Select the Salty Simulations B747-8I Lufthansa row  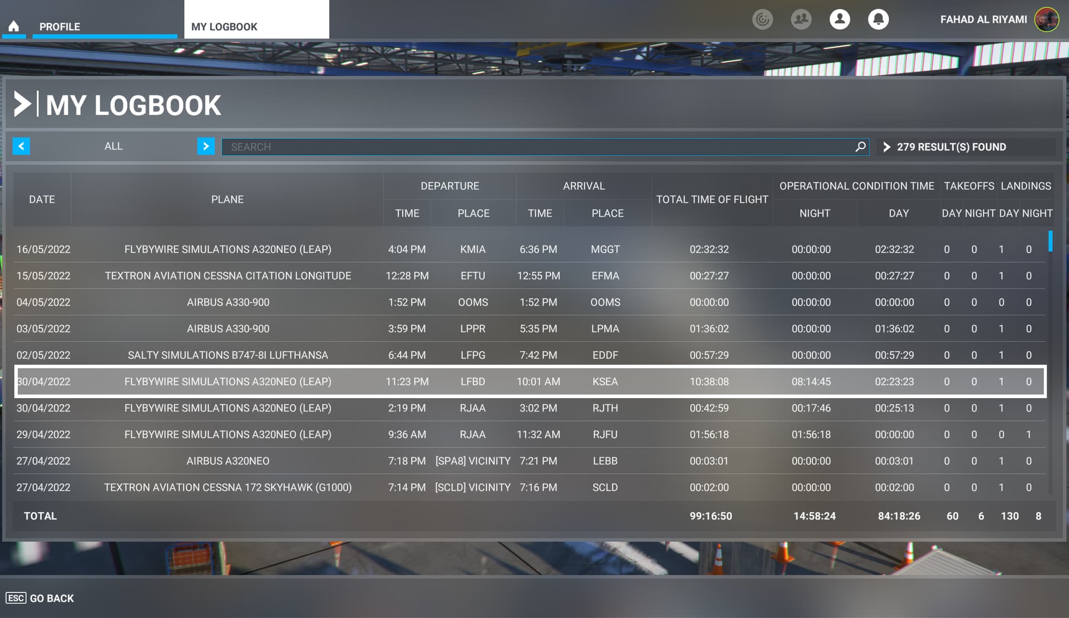point(529,355)
